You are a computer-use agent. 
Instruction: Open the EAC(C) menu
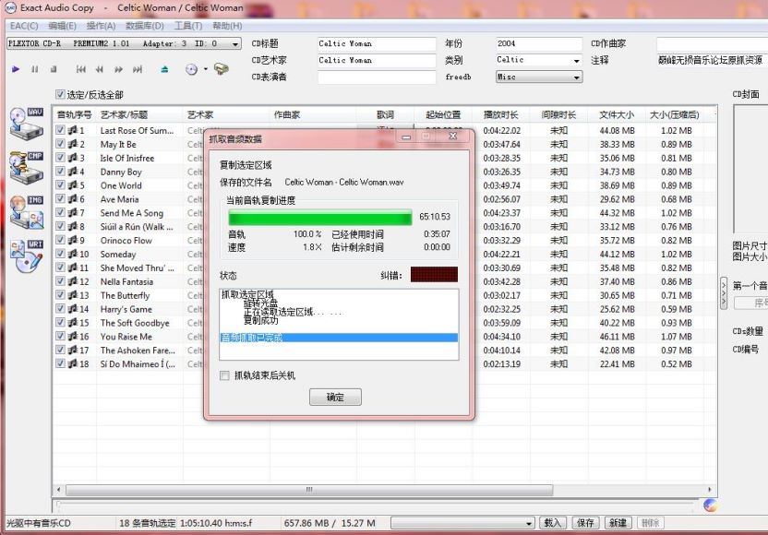click(x=24, y=26)
